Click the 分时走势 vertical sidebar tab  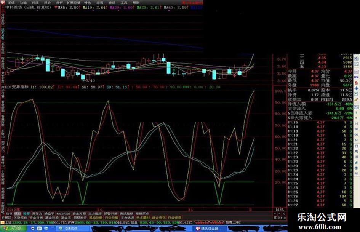[3, 19]
